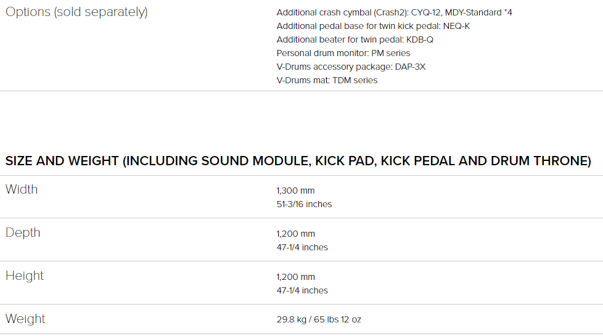Click the "Personal drum monitor: PM series" text
Screen dimensions: 603x336
point(343,53)
